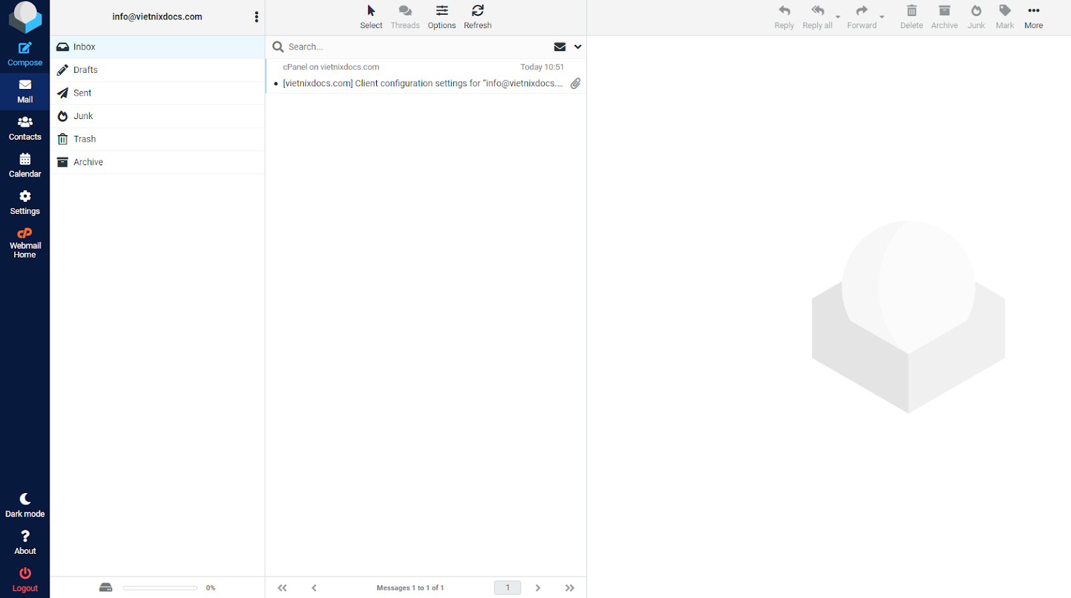Click the sender cPanel on vietnixdocs.com
The width and height of the screenshot is (1071, 598).
point(331,67)
